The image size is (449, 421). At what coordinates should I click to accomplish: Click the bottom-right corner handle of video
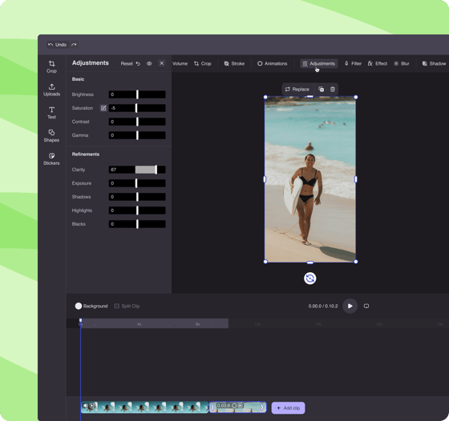(x=356, y=262)
